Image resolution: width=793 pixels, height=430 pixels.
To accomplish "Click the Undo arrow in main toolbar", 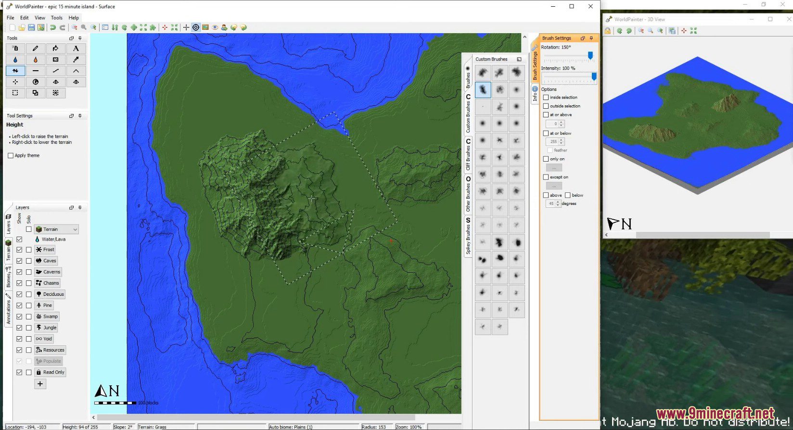I will 53,27.
